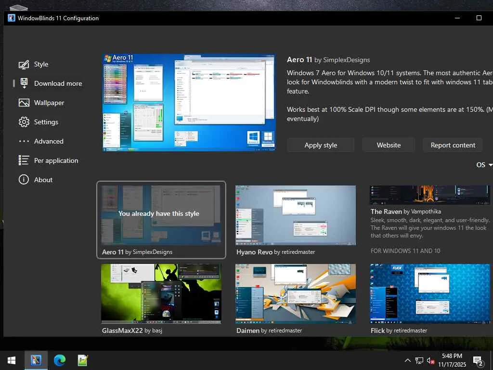Click the Apply style button
Image resolution: width=493 pixels, height=370 pixels.
(321, 145)
